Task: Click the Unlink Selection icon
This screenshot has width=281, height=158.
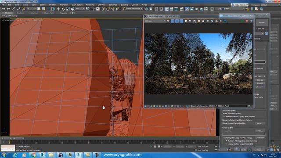Action: [18, 9]
